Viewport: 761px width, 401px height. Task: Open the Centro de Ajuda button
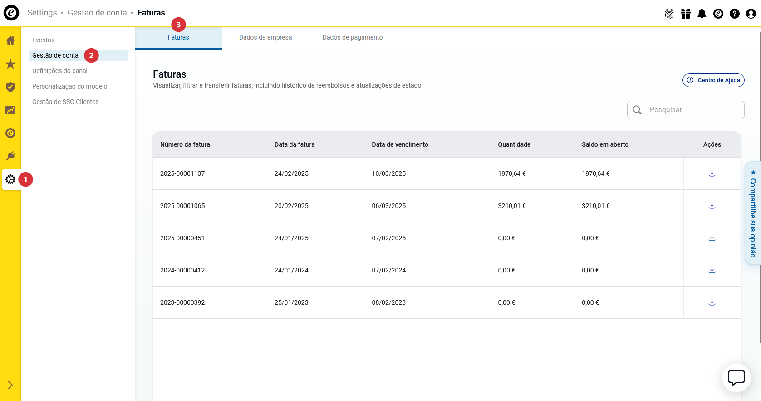(713, 80)
